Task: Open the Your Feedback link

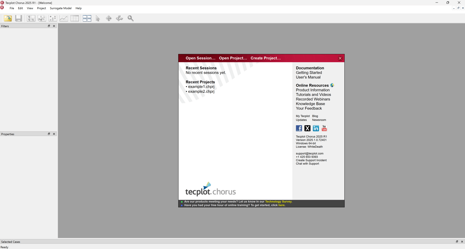Action: [x=309, y=109]
